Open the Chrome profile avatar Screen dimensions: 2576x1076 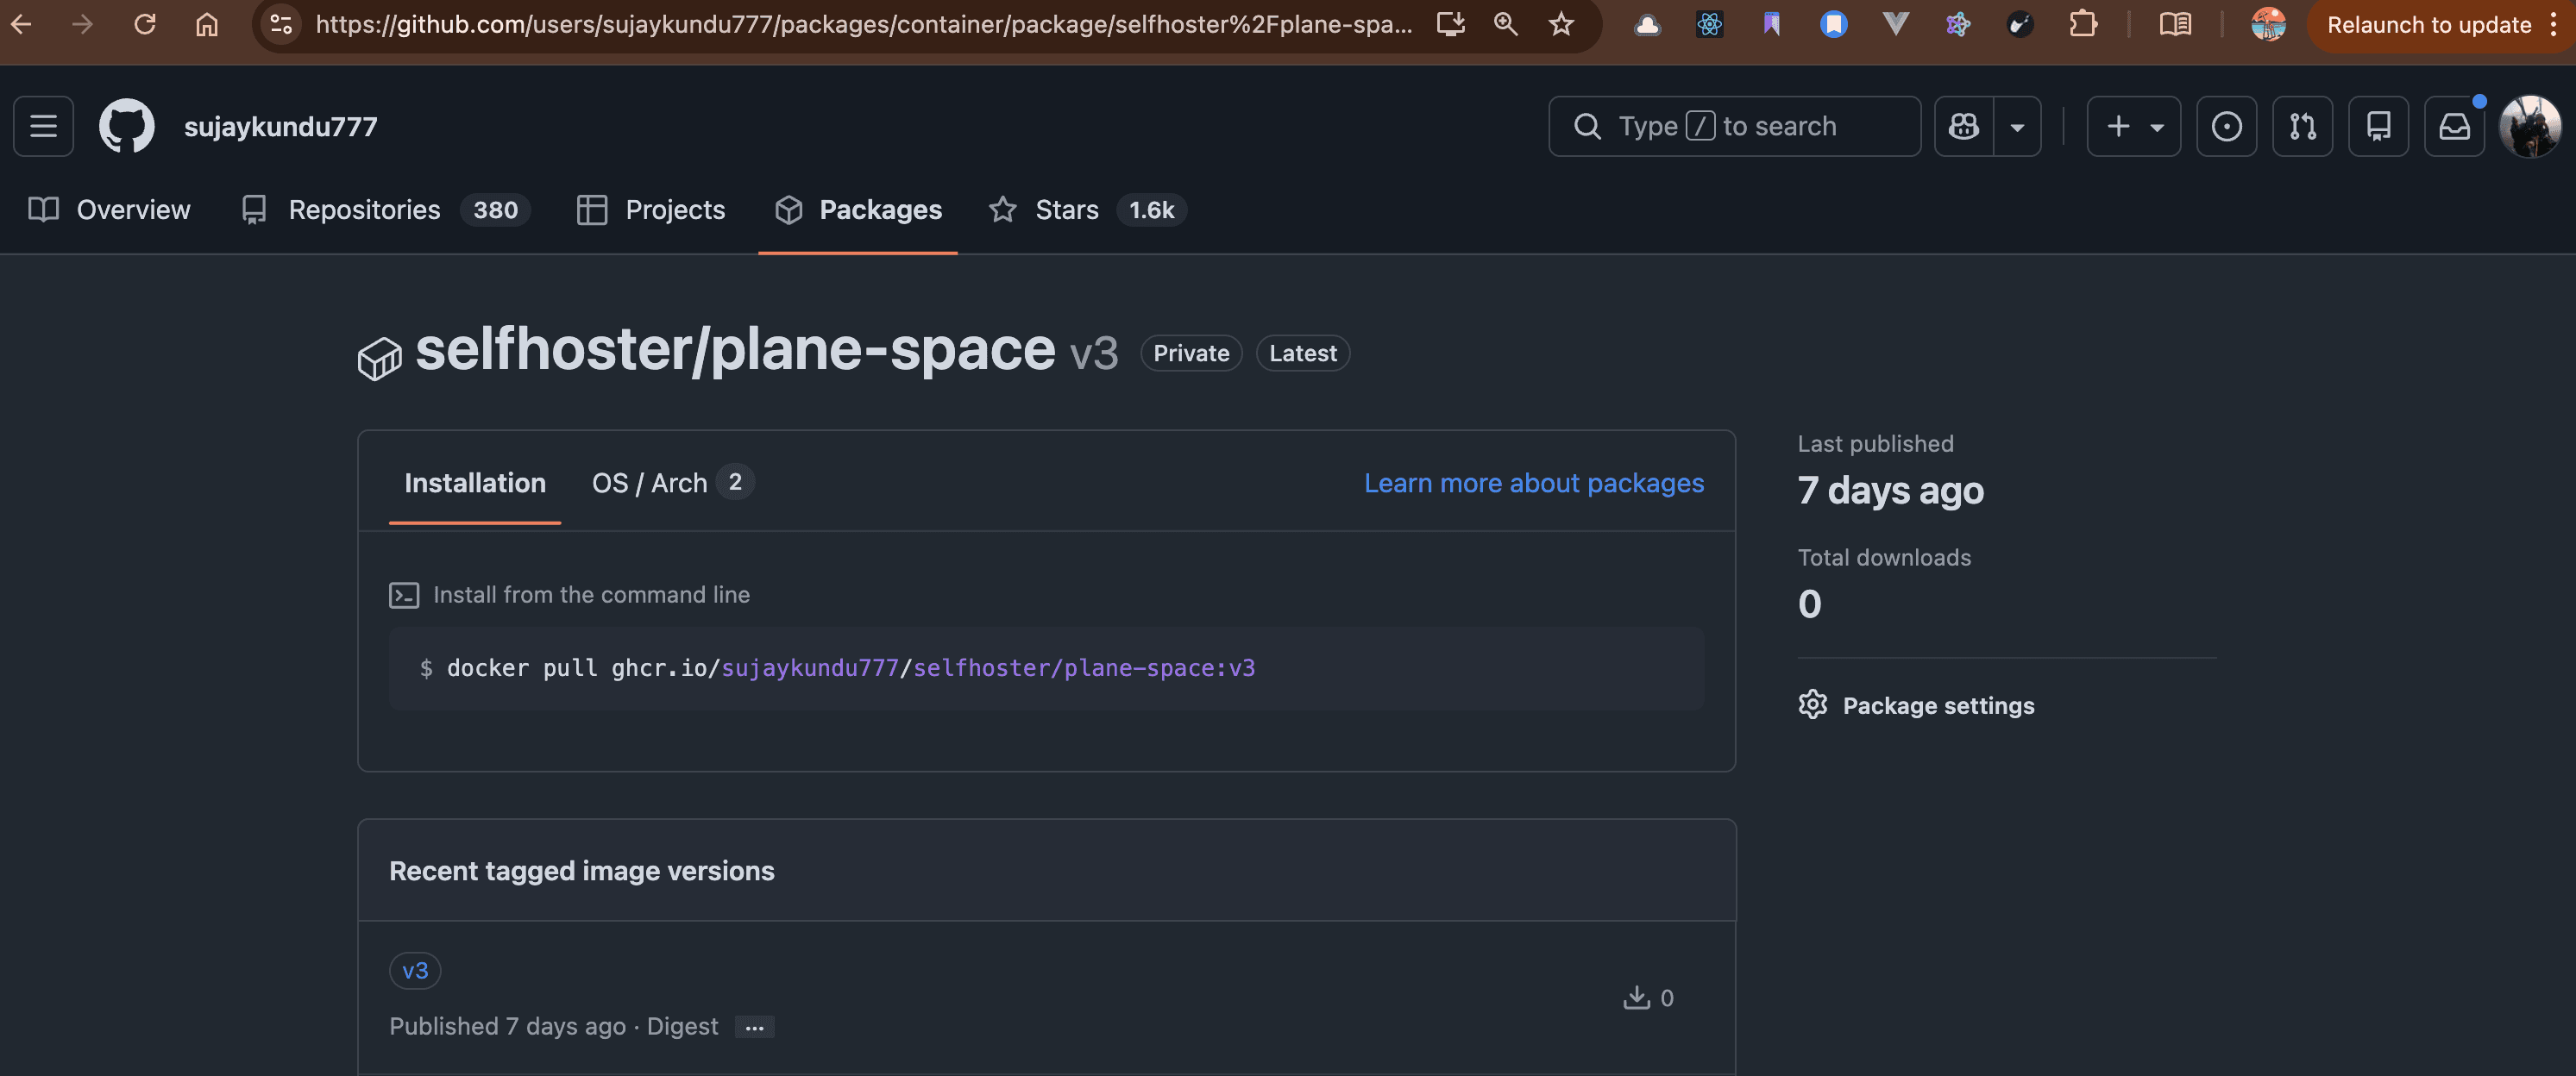[2268, 24]
